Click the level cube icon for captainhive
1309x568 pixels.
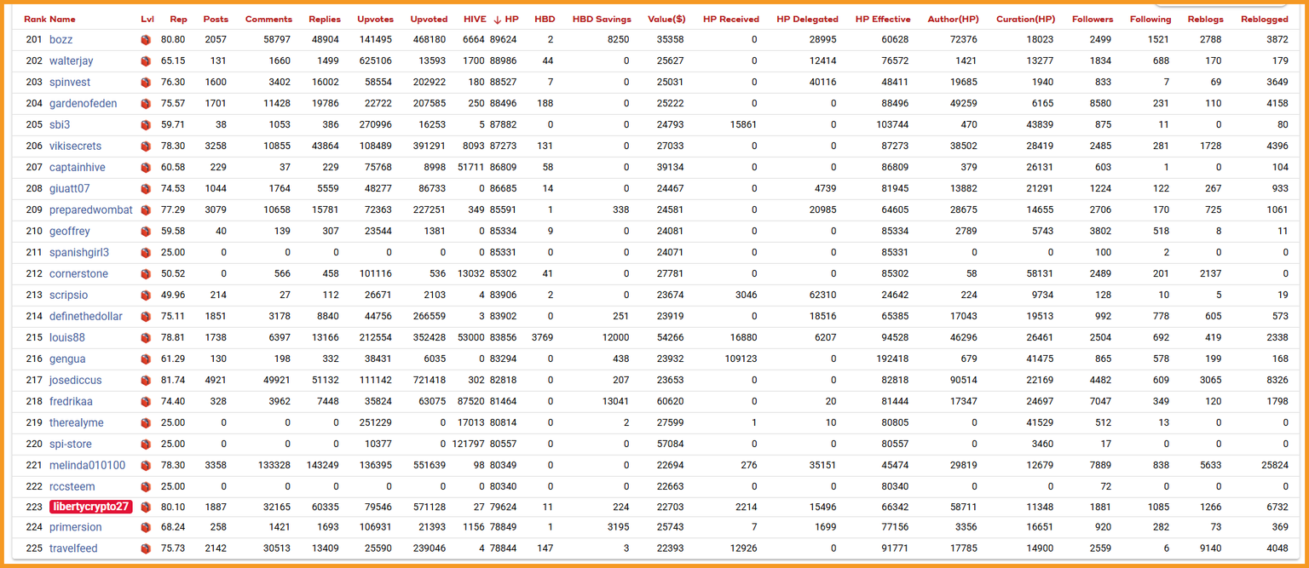(x=146, y=168)
